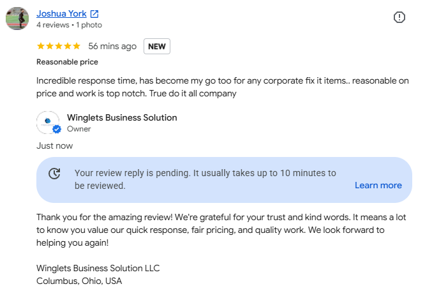Click the Reasonable price label
Image resolution: width=425 pixels, height=291 pixels.
(x=67, y=62)
